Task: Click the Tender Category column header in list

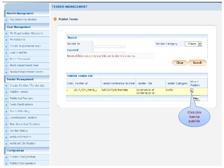Action: (177, 83)
